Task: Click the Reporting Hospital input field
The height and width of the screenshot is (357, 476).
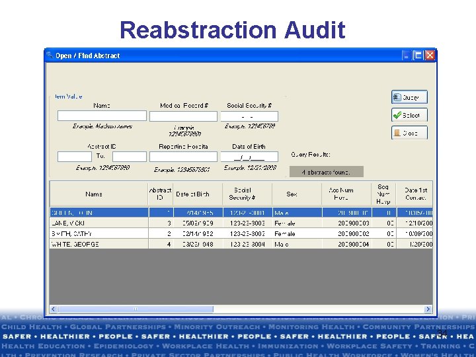Action: coord(183,157)
